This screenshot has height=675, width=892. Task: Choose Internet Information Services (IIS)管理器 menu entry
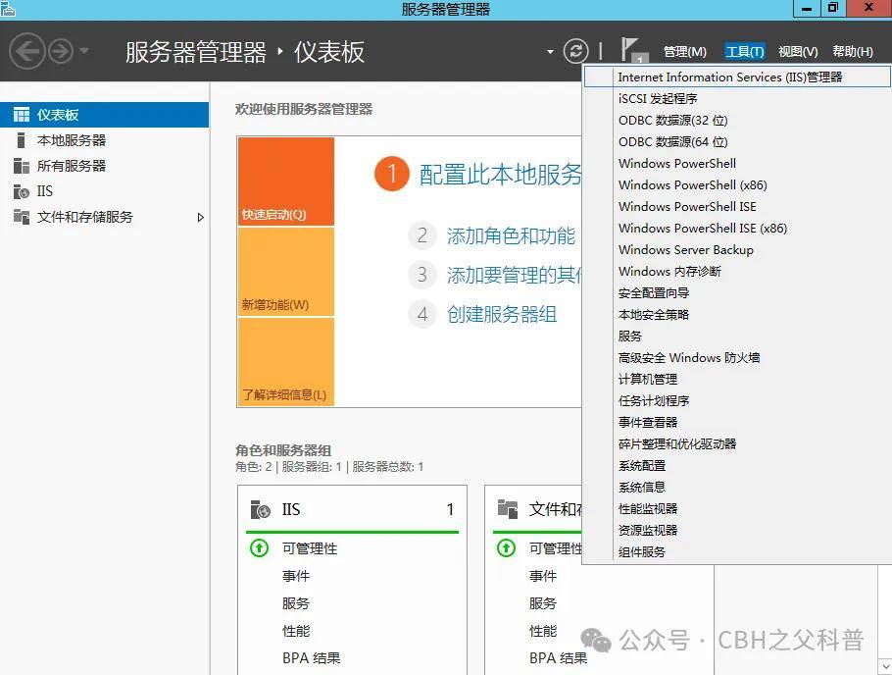(x=729, y=77)
